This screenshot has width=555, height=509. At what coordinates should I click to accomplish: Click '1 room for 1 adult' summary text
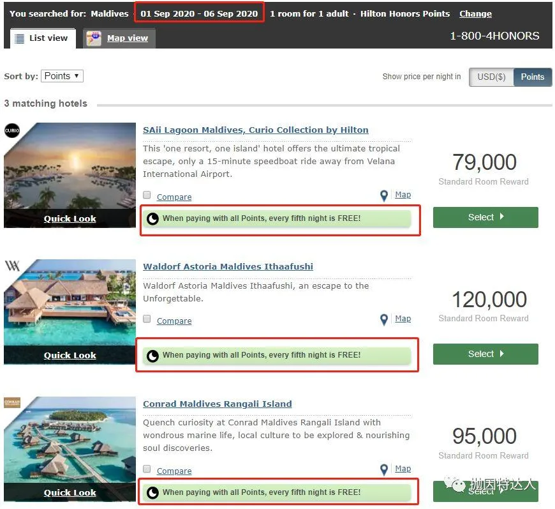pyautogui.click(x=309, y=14)
